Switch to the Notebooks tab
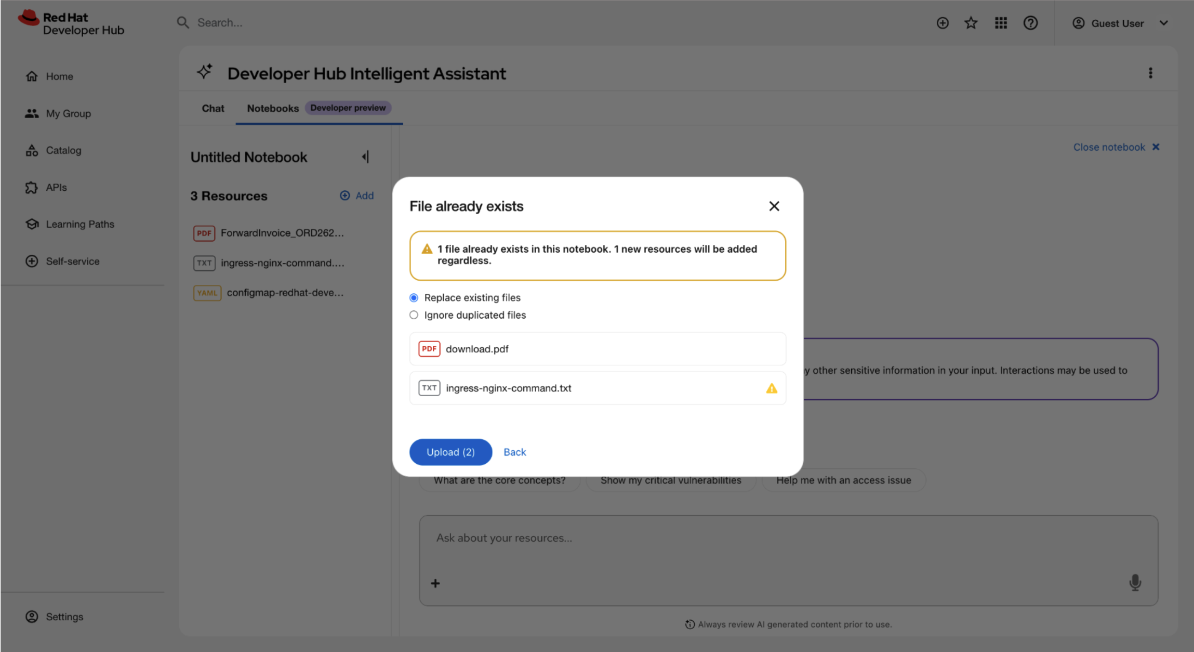Image resolution: width=1194 pixels, height=652 pixels. 273,108
